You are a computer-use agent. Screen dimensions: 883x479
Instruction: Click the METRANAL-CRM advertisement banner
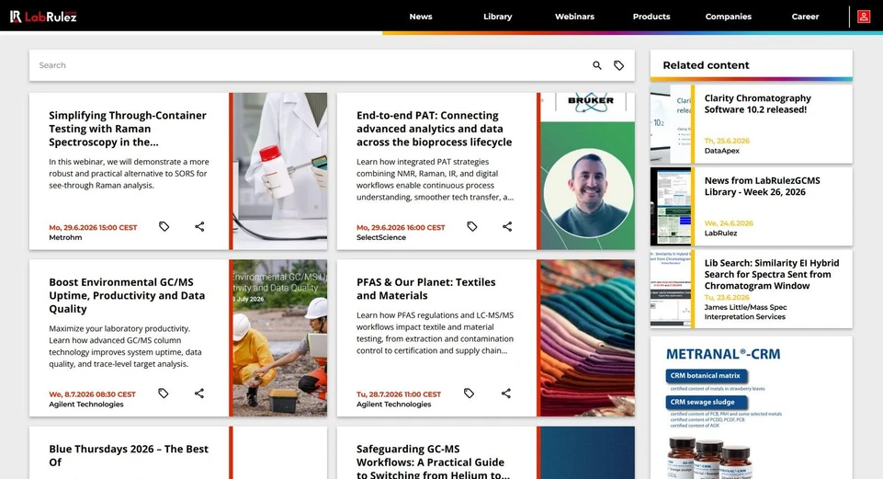pyautogui.click(x=752, y=408)
